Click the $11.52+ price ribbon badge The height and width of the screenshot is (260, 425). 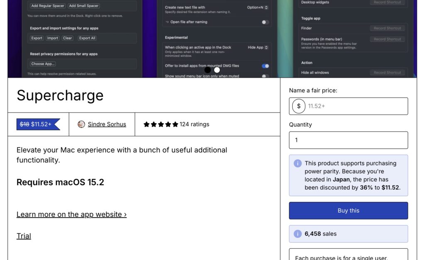(x=38, y=124)
